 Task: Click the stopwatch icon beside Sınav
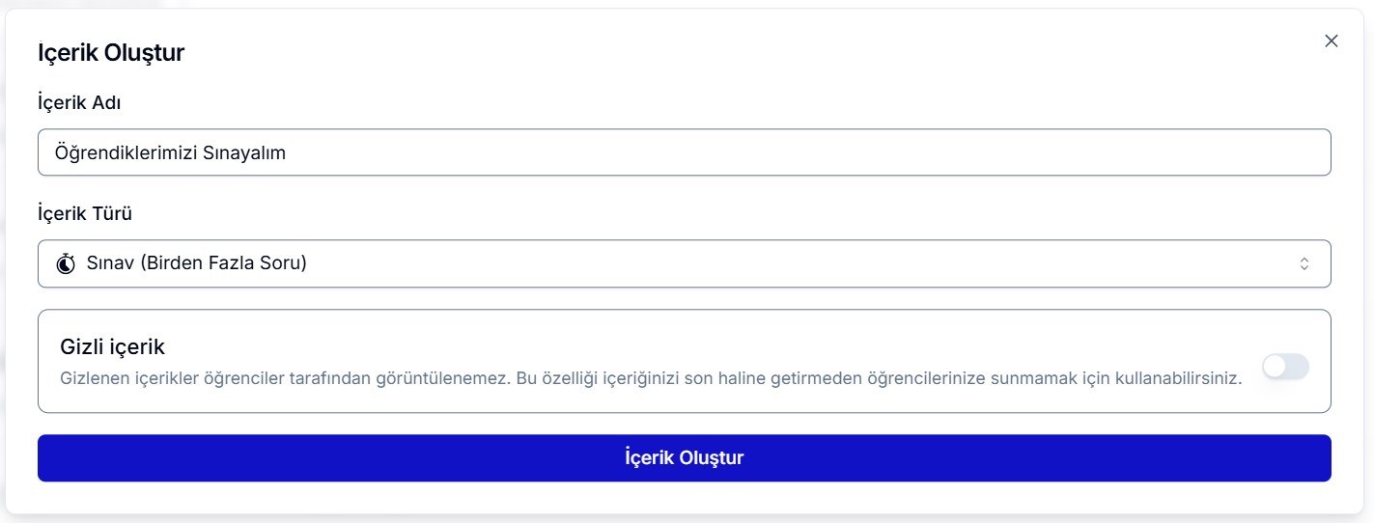pyautogui.click(x=66, y=263)
